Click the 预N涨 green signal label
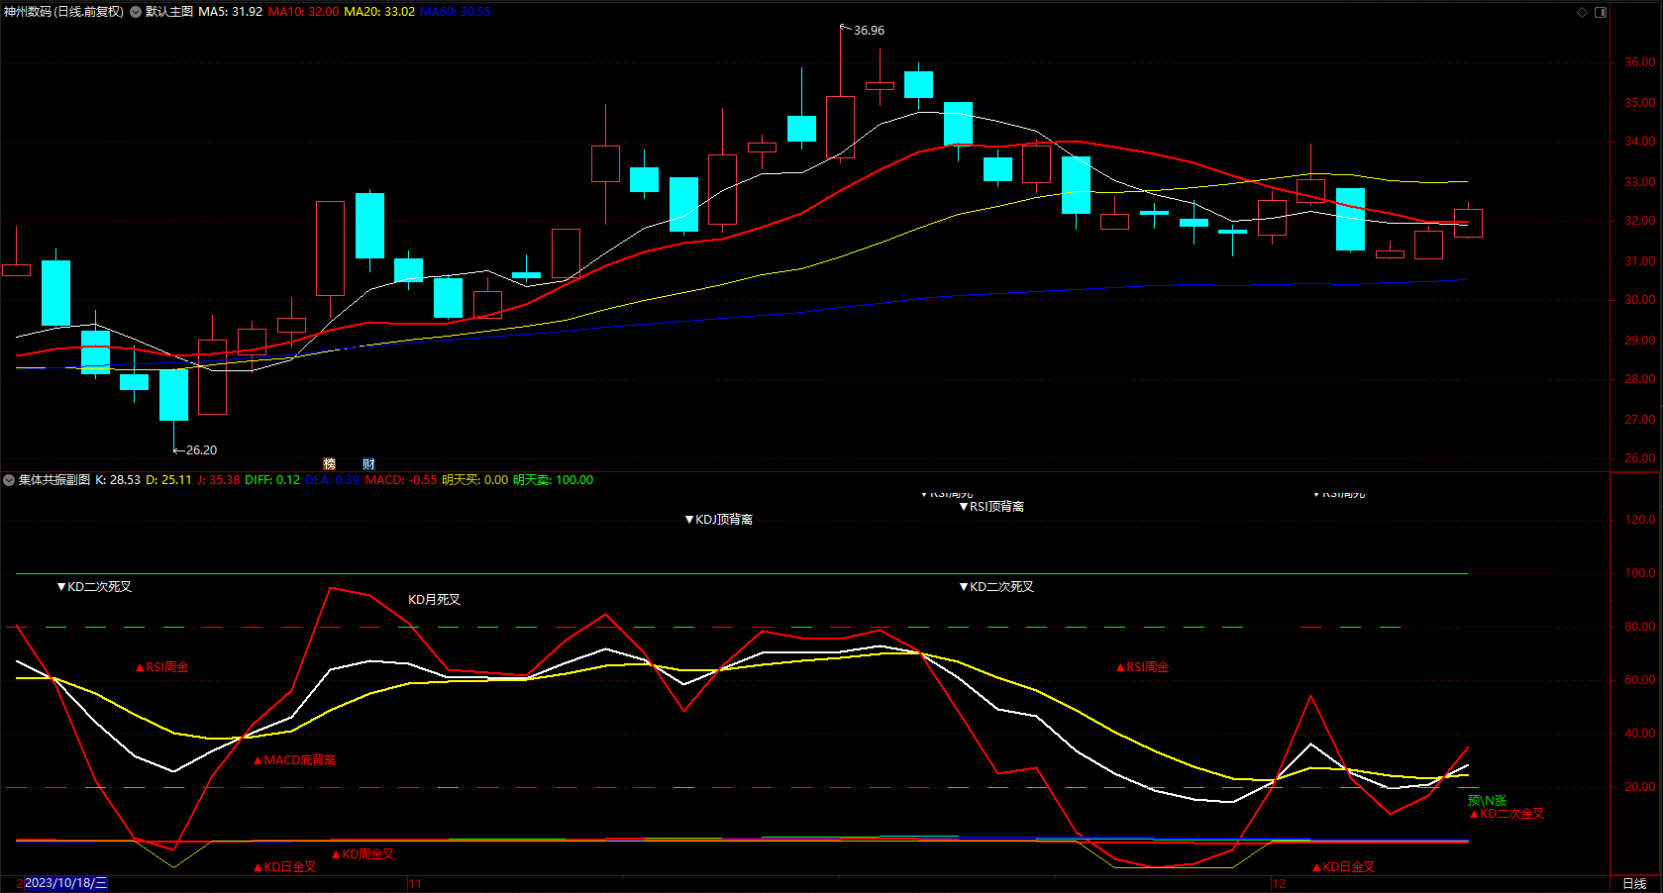Image resolution: width=1663 pixels, height=893 pixels. [1487, 801]
